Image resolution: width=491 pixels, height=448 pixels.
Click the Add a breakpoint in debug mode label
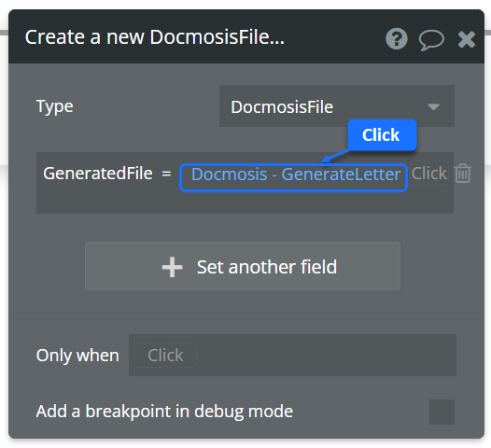(164, 411)
